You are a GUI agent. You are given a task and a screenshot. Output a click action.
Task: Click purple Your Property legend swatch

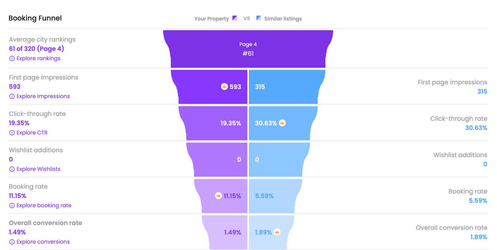(x=235, y=18)
